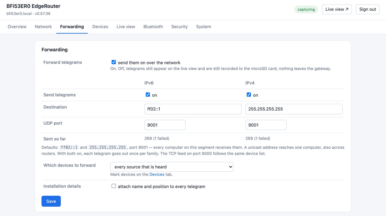Select the Forwarding tab
Image resolution: width=386 pixels, height=216 pixels.
72,27
